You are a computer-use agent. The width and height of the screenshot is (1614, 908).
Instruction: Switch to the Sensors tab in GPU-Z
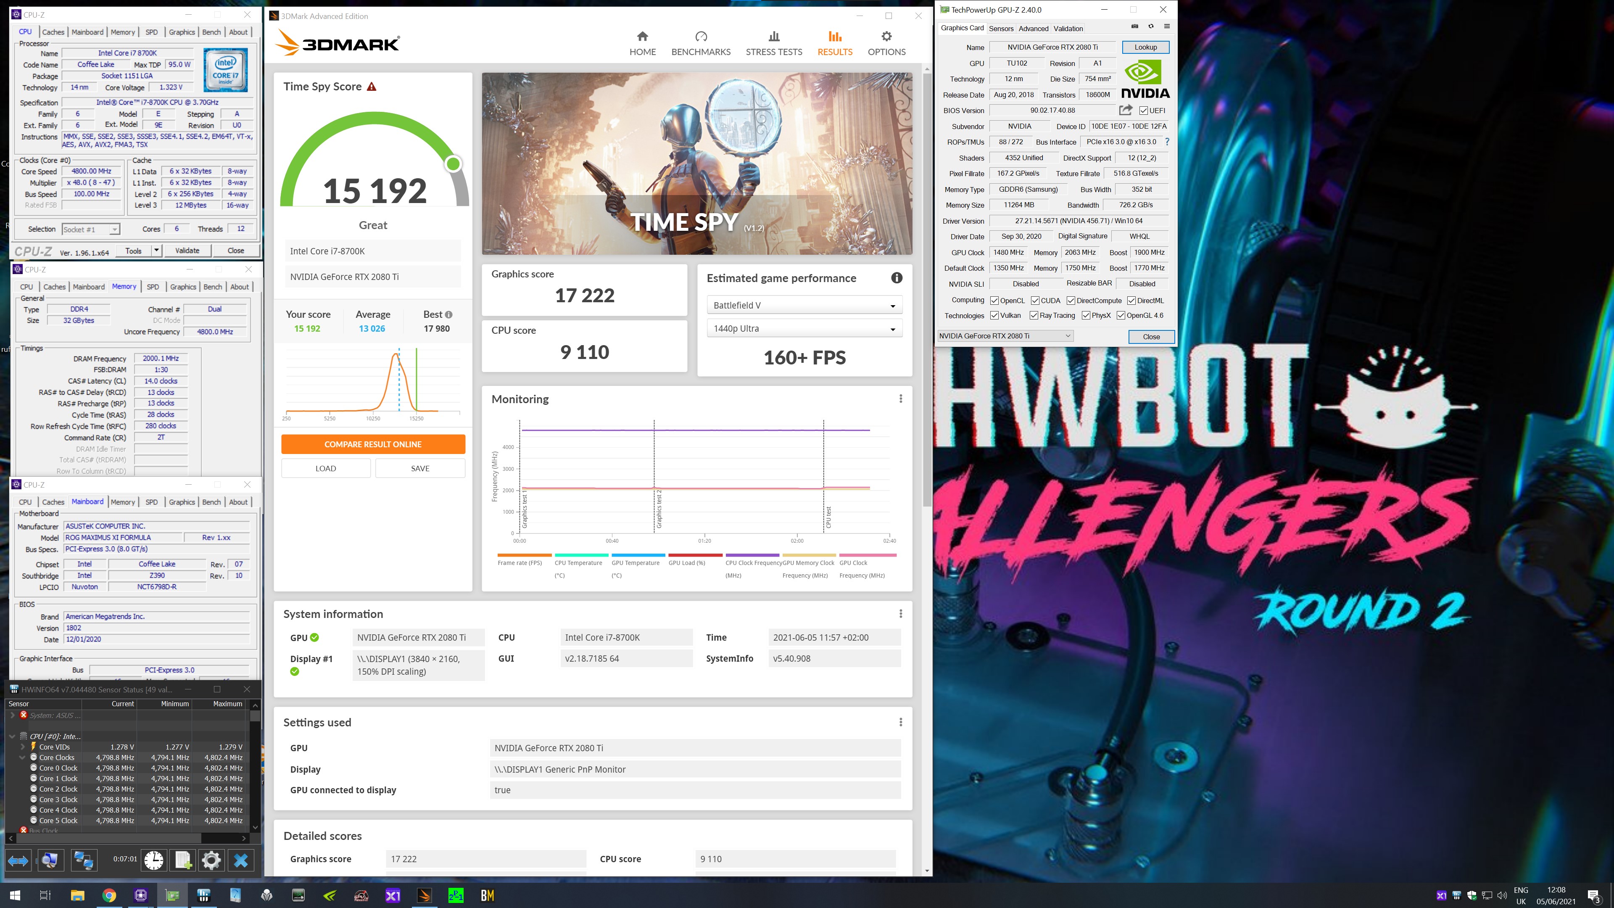[1001, 29]
